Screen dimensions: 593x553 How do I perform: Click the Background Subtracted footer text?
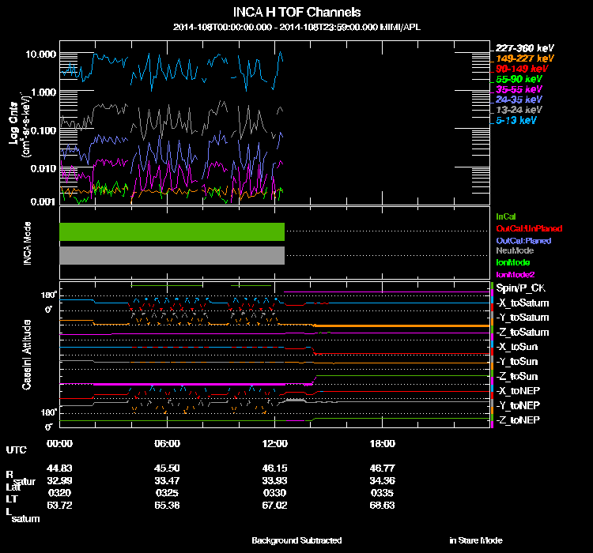296,540
